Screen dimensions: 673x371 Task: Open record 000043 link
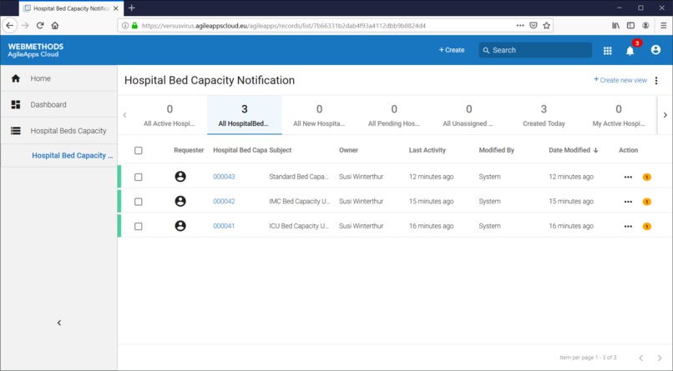224,177
